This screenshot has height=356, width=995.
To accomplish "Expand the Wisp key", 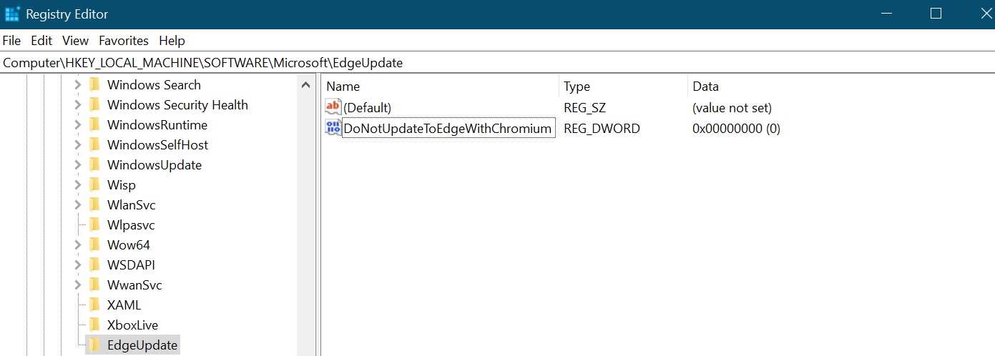I will 77,184.
